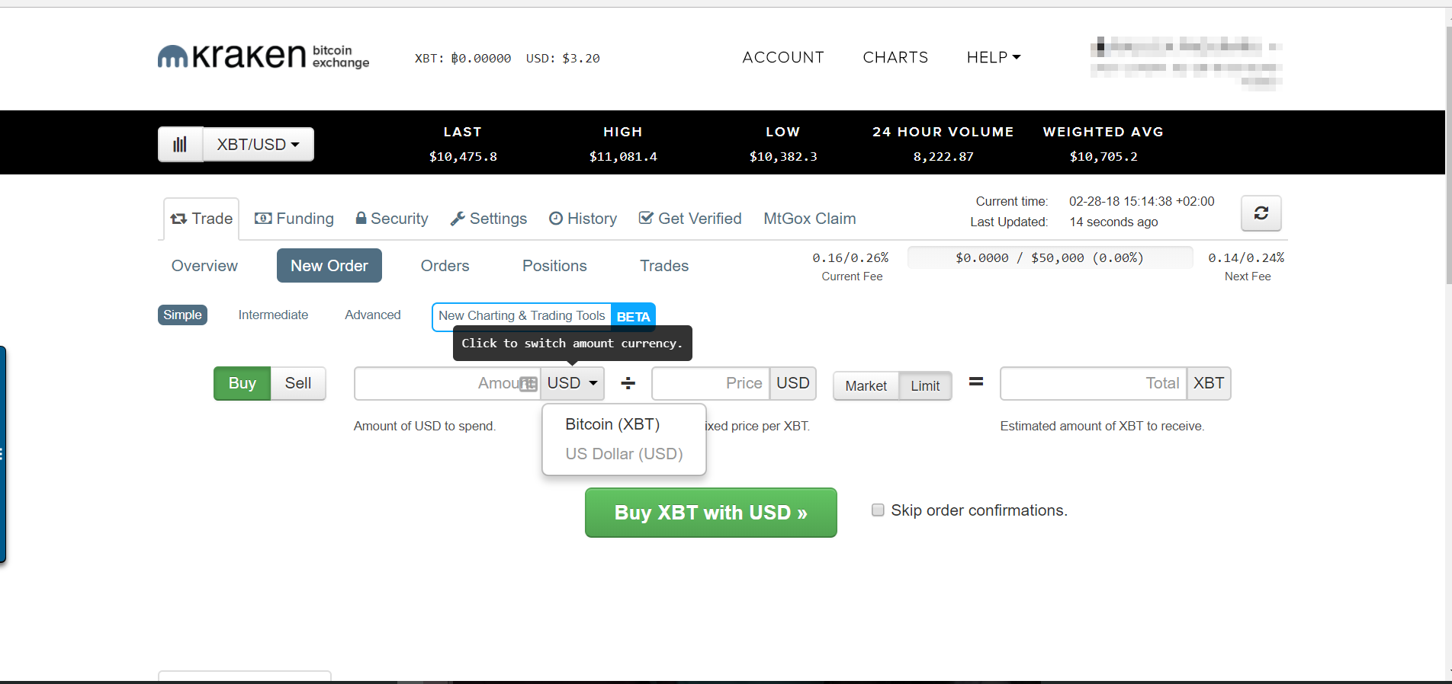Toggle the USD amount currency dropdown
This screenshot has height=684, width=1452.
point(572,383)
